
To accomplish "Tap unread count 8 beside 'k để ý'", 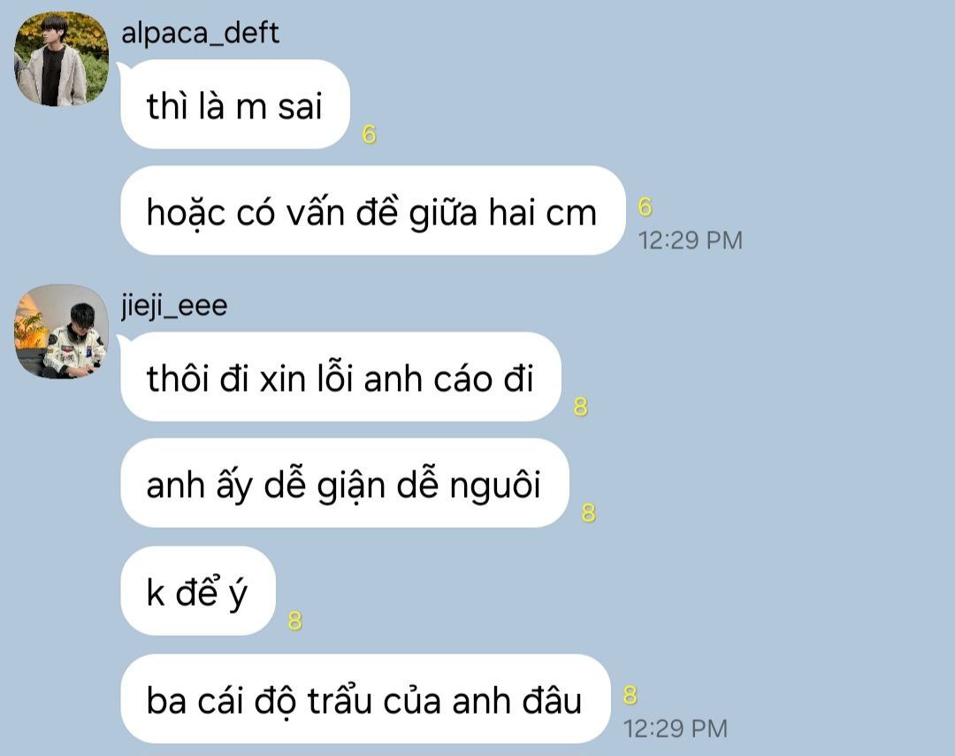I will [294, 621].
